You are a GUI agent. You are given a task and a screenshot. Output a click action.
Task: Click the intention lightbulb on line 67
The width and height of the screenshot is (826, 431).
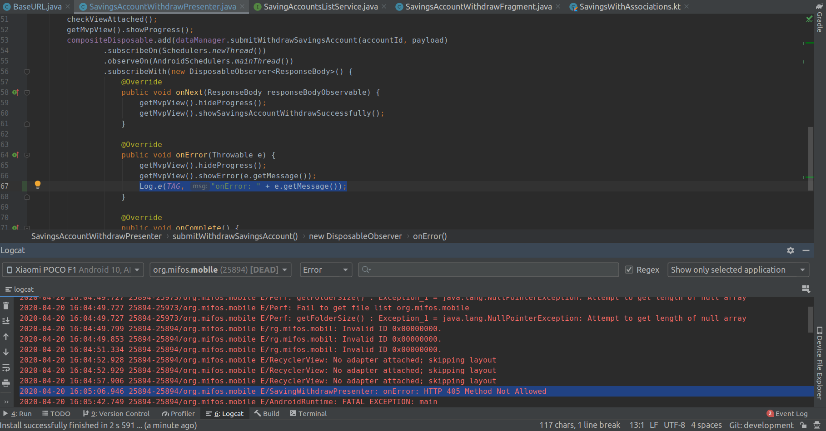point(38,185)
